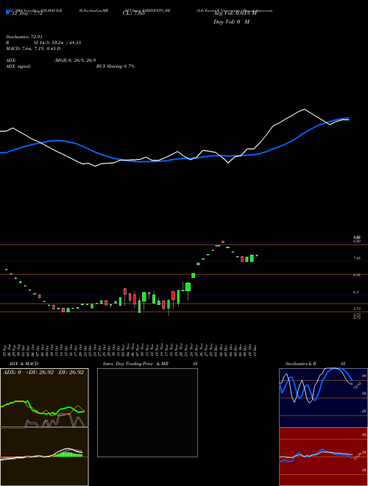The height and width of the screenshot is (486, 368).
Task: Open the red RSI chart panel
Action: tap(323, 457)
